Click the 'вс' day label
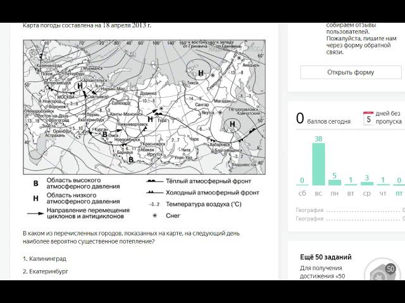 pyautogui.click(x=318, y=194)
